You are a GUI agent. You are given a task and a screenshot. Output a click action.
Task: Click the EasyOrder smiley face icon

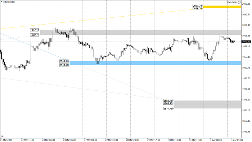239,2
